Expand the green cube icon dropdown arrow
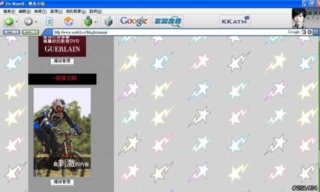Viewport: 320px width, 192px height. (95, 21)
